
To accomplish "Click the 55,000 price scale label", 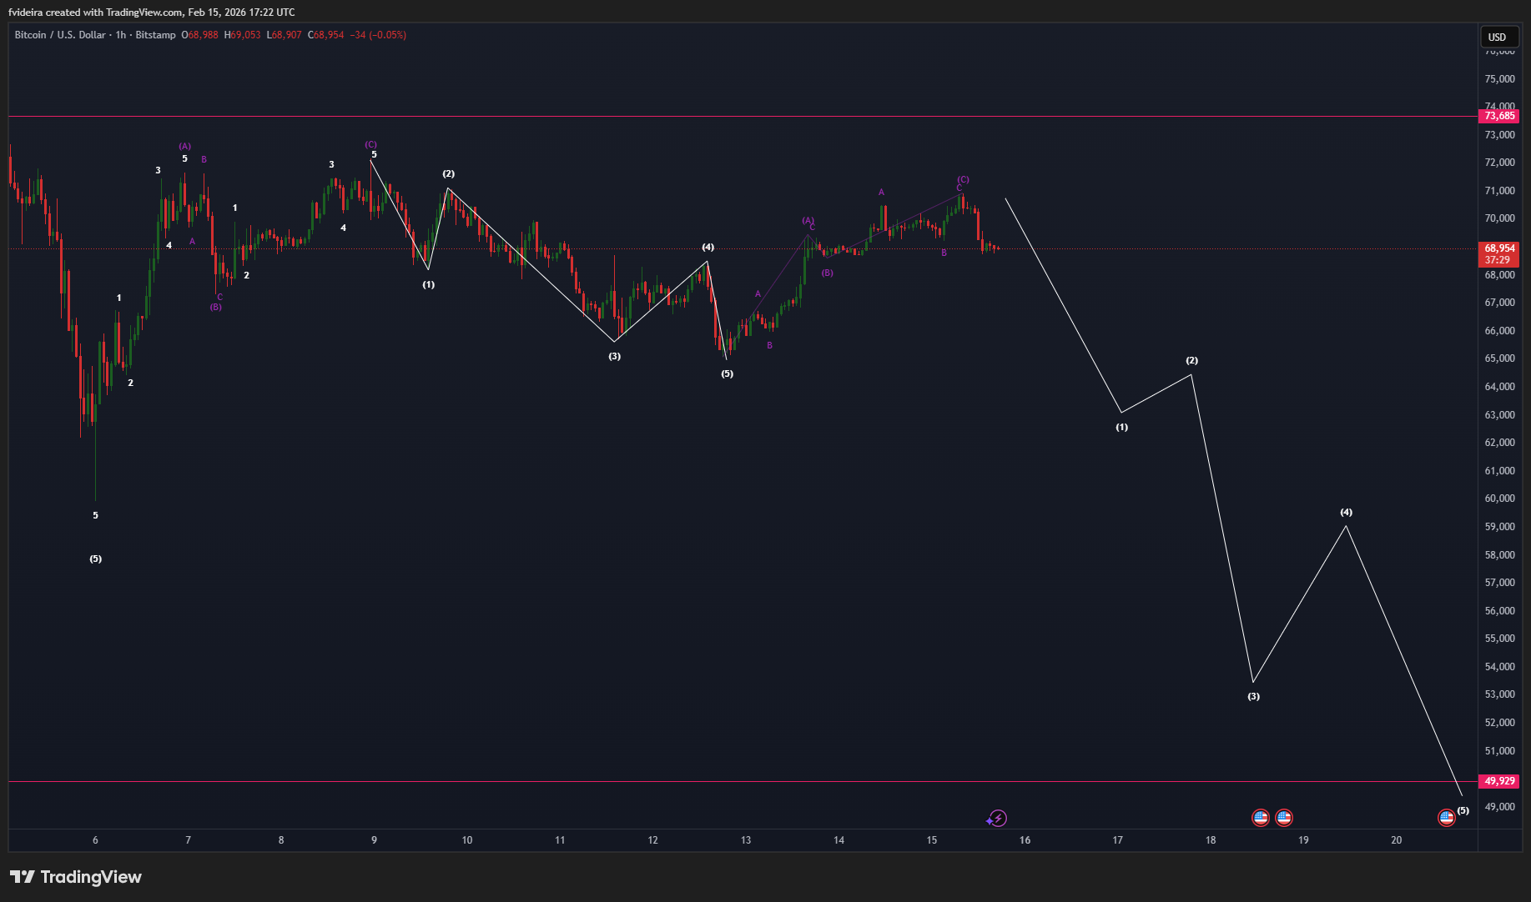I will pyautogui.click(x=1499, y=639).
